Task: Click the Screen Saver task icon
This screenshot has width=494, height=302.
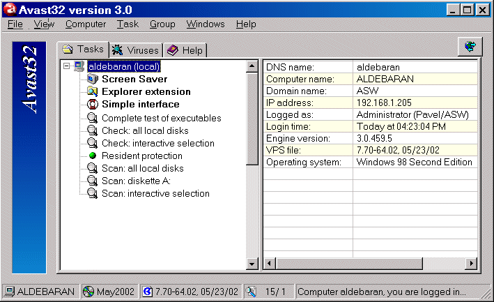Action: [x=93, y=80]
